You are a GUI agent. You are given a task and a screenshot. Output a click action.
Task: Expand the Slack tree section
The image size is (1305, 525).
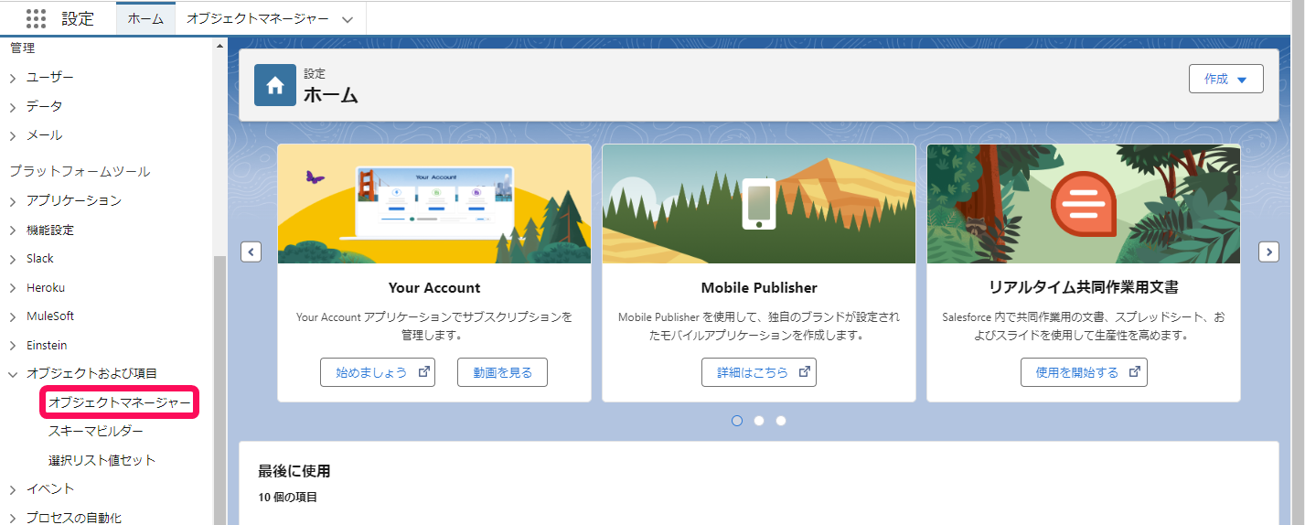[x=13, y=259]
